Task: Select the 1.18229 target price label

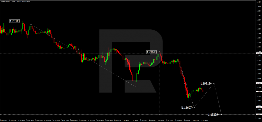Action: 213,115
